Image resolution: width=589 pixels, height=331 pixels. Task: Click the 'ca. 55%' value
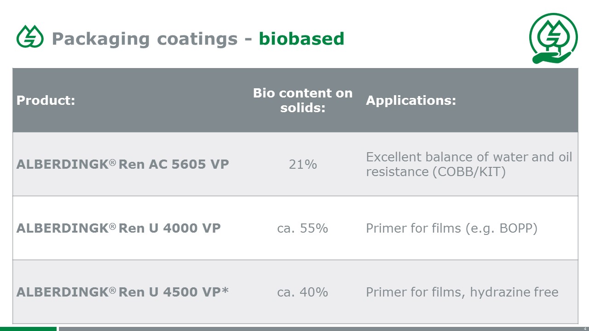coord(302,228)
